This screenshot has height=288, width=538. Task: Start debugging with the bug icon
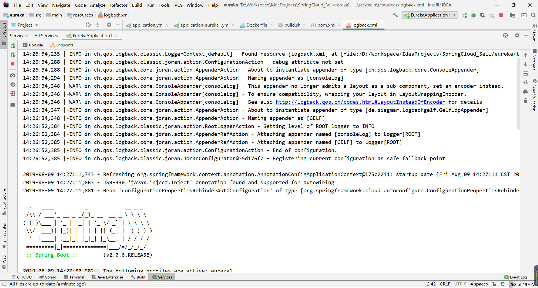coord(474,15)
